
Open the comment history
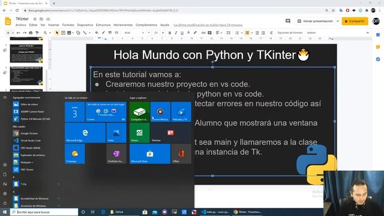pyautogui.click(x=288, y=21)
